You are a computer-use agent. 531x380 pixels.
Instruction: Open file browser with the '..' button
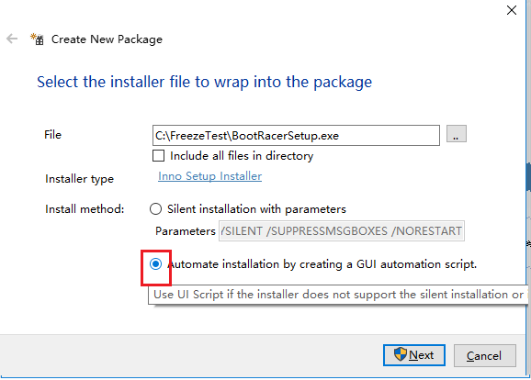pos(457,134)
